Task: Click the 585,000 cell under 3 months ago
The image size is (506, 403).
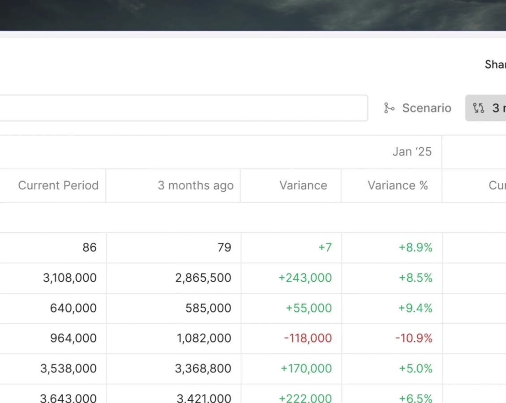Action: tap(174, 308)
